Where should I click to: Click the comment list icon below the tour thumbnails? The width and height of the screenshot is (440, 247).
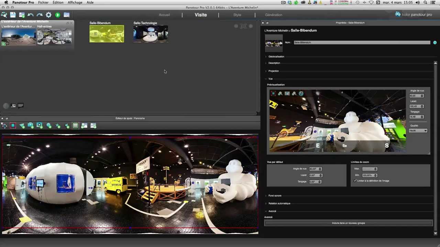click(21, 106)
